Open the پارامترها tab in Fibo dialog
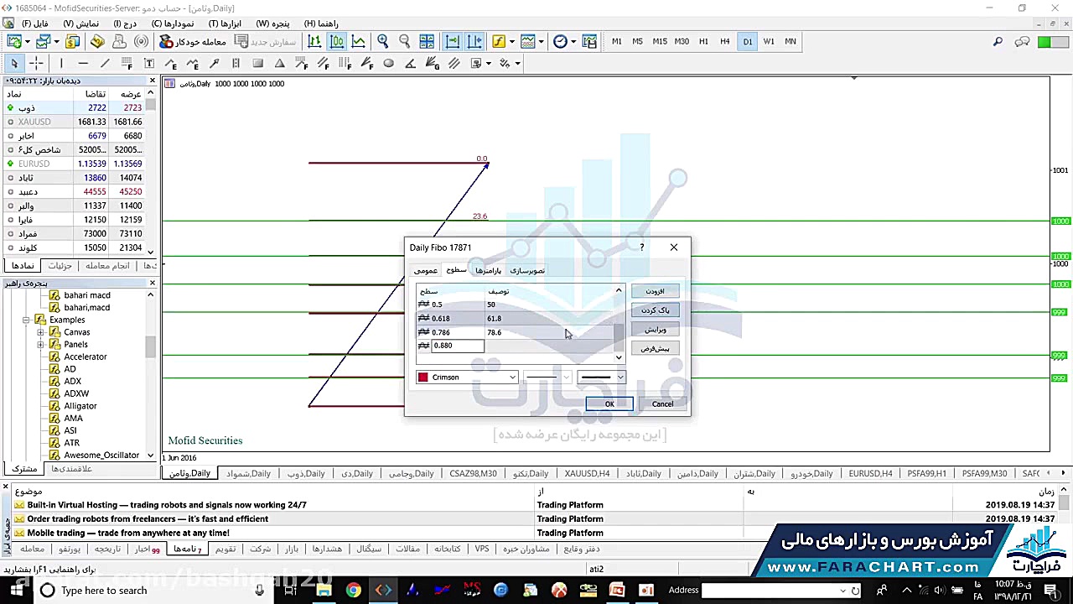Image resolution: width=1073 pixels, height=604 pixels. point(488,270)
